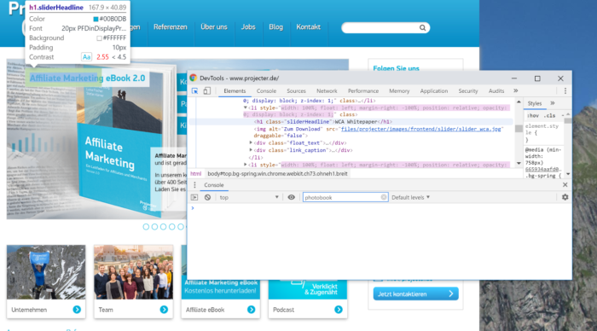Image resolution: width=597 pixels, height=331 pixels.
Task: Click Jobs in website navigation
Action: [x=248, y=27]
